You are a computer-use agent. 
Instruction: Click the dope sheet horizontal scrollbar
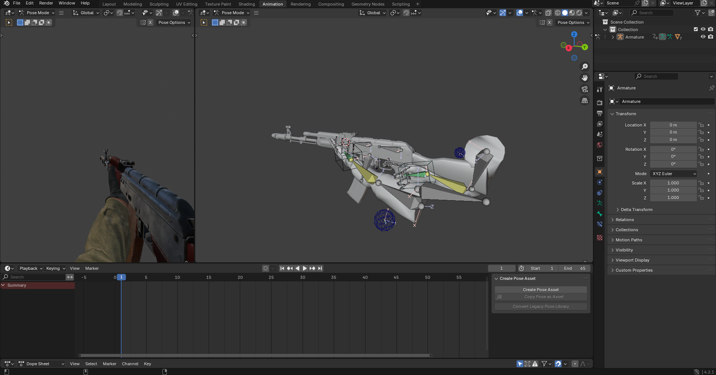(x=255, y=355)
